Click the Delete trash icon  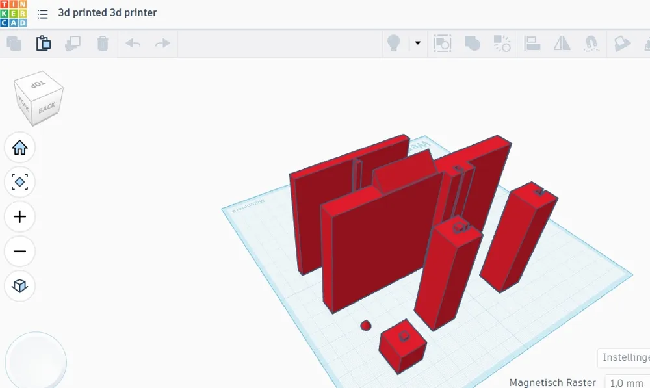point(103,44)
